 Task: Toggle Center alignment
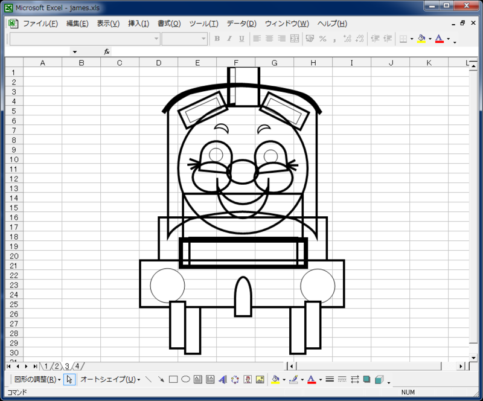coord(269,39)
